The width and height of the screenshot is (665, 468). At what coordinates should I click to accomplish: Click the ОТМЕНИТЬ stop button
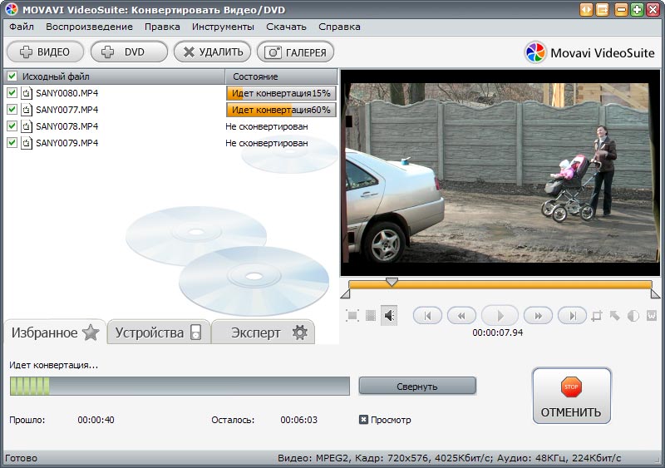point(571,397)
